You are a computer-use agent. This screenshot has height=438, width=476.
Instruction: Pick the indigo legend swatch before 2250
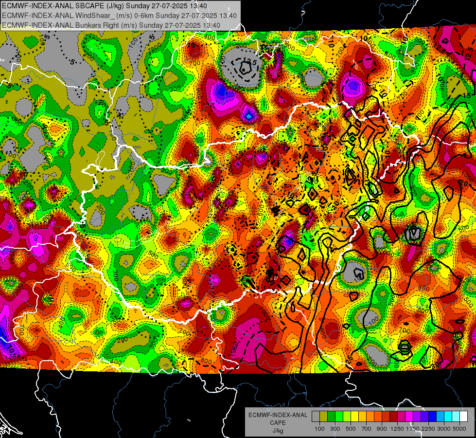424,417
